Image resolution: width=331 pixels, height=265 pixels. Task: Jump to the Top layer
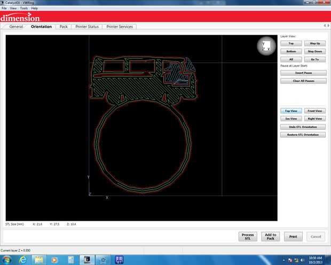point(291,43)
